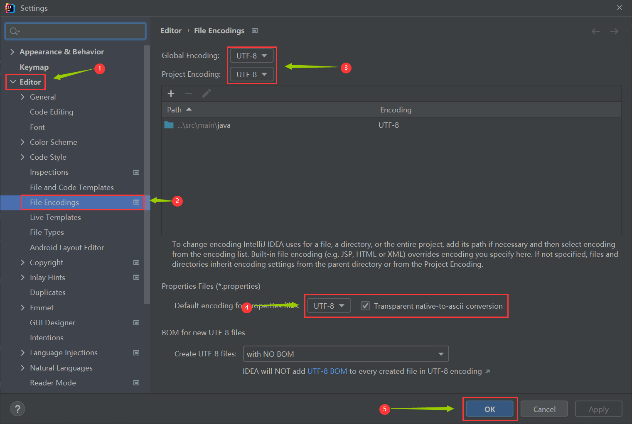Collapse the Editor section
The image size is (632, 424).
pyautogui.click(x=12, y=82)
